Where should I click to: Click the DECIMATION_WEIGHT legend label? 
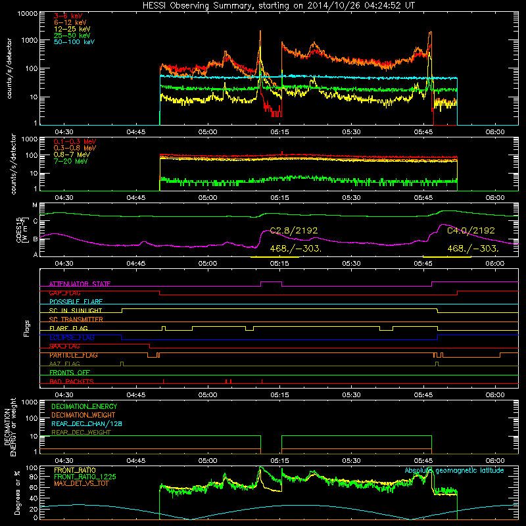point(84,415)
